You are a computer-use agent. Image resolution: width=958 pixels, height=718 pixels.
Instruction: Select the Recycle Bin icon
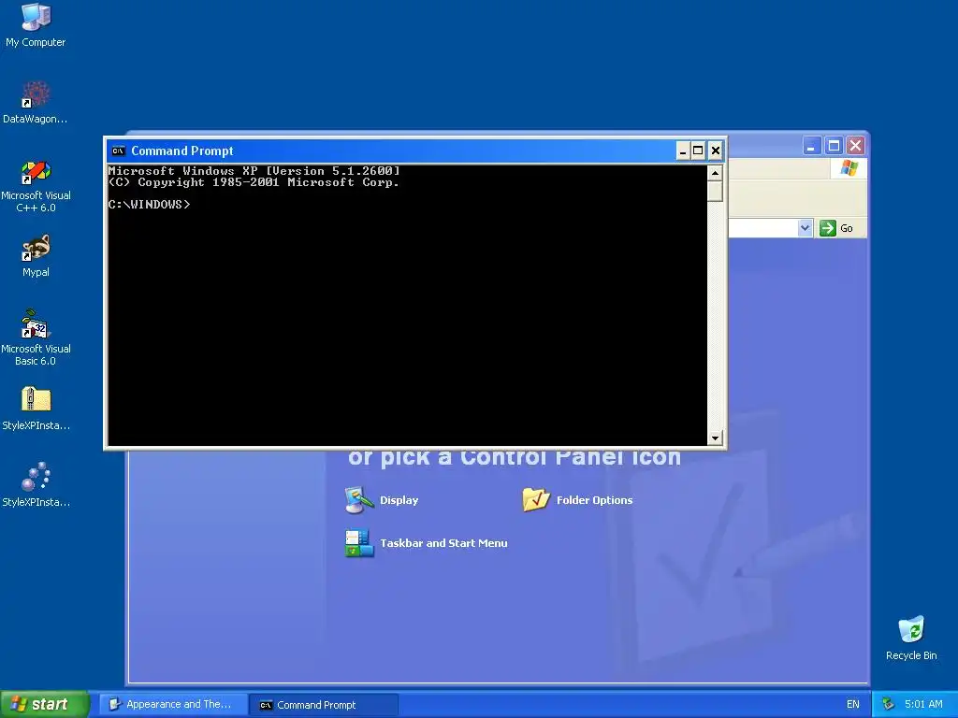911,629
